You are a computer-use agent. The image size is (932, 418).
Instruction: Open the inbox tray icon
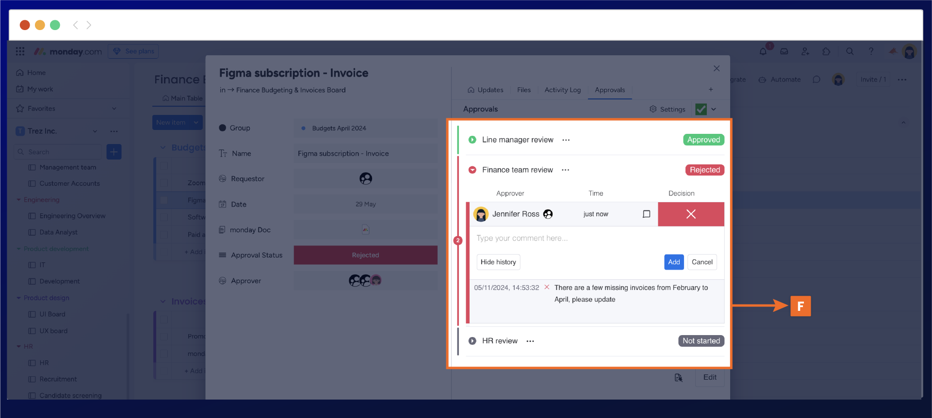[x=784, y=51]
